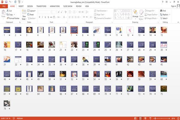Open the Copy dropdown arrow
Screen dimensions: 180x120
14,15
